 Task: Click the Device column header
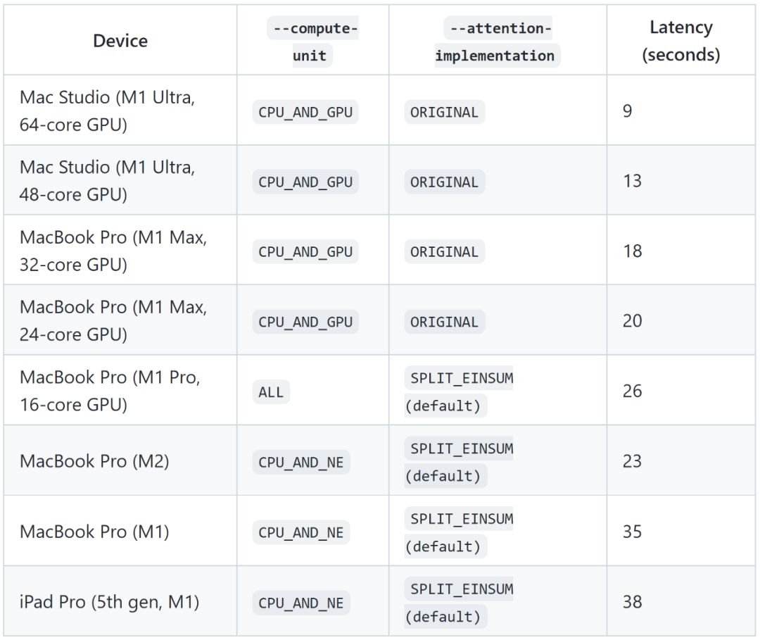(x=120, y=41)
